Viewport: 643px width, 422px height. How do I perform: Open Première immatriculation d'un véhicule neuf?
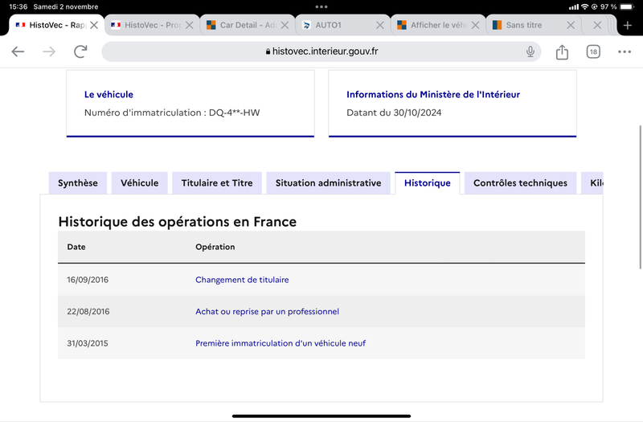(x=281, y=343)
